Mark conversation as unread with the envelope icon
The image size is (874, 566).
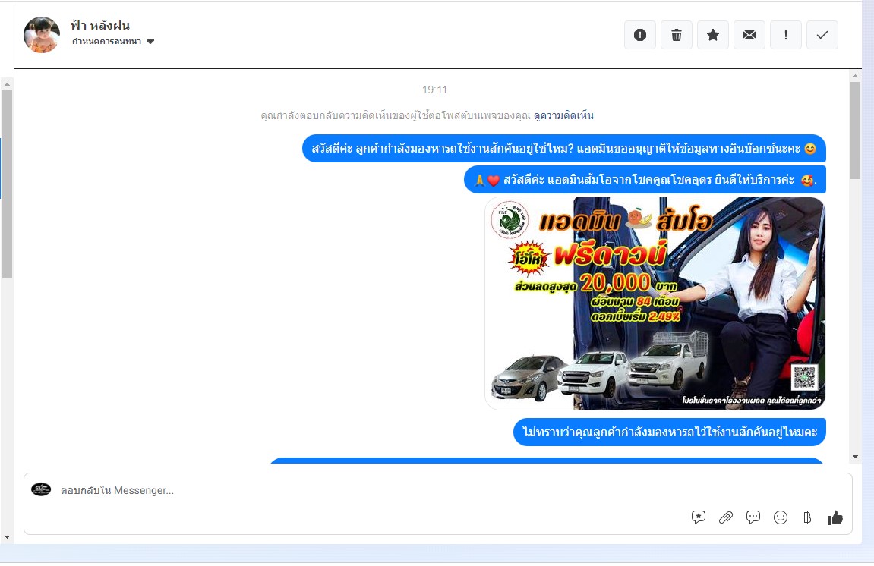pos(749,35)
